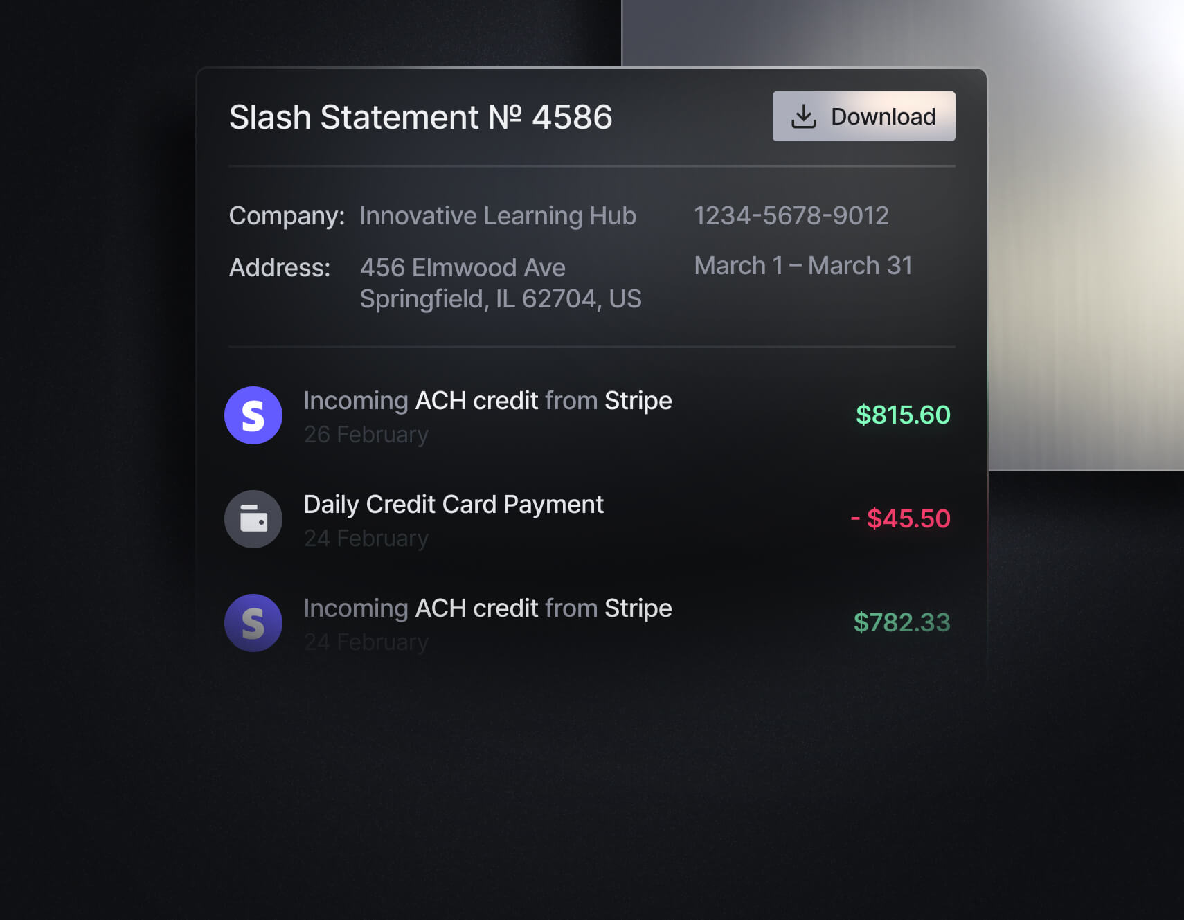Click the - $45.50 amount

tap(900, 519)
